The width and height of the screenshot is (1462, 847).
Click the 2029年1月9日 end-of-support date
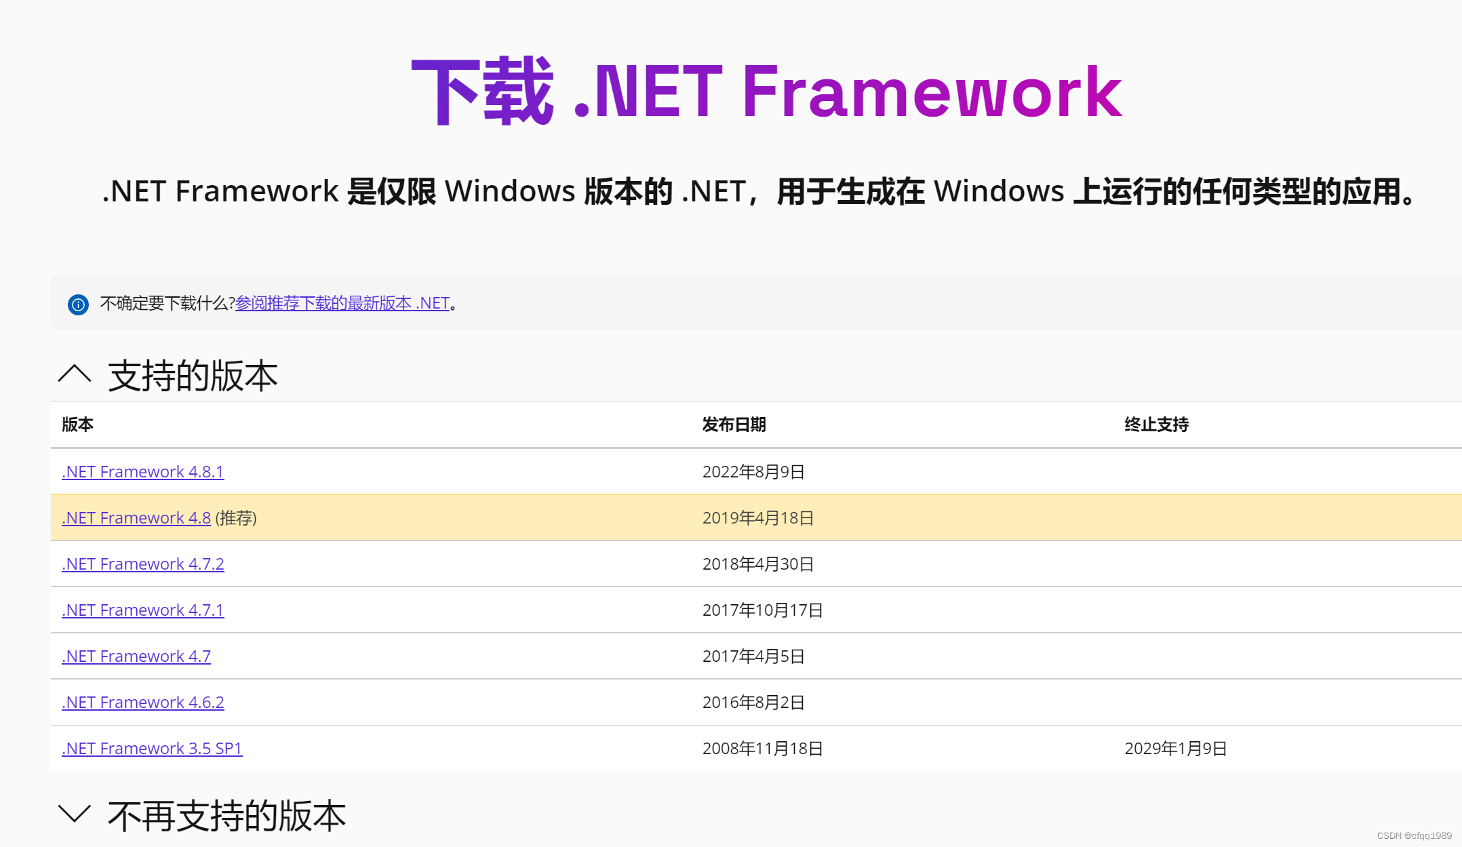(1175, 748)
